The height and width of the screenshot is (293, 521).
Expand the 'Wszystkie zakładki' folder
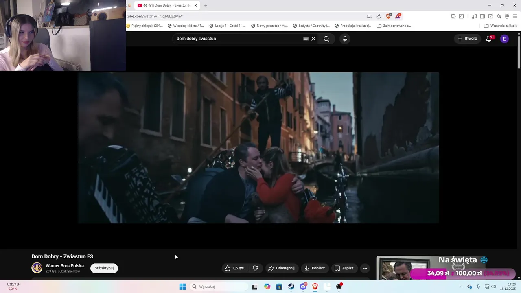click(x=500, y=26)
